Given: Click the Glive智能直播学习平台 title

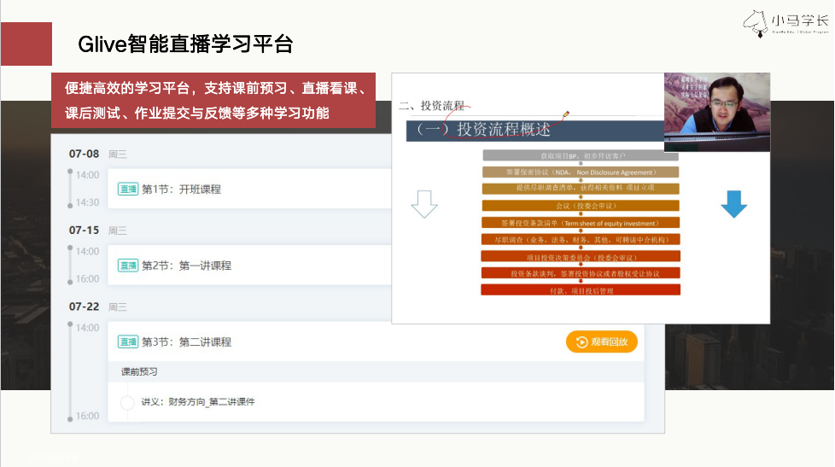Looking at the screenshot, I should click(186, 44).
